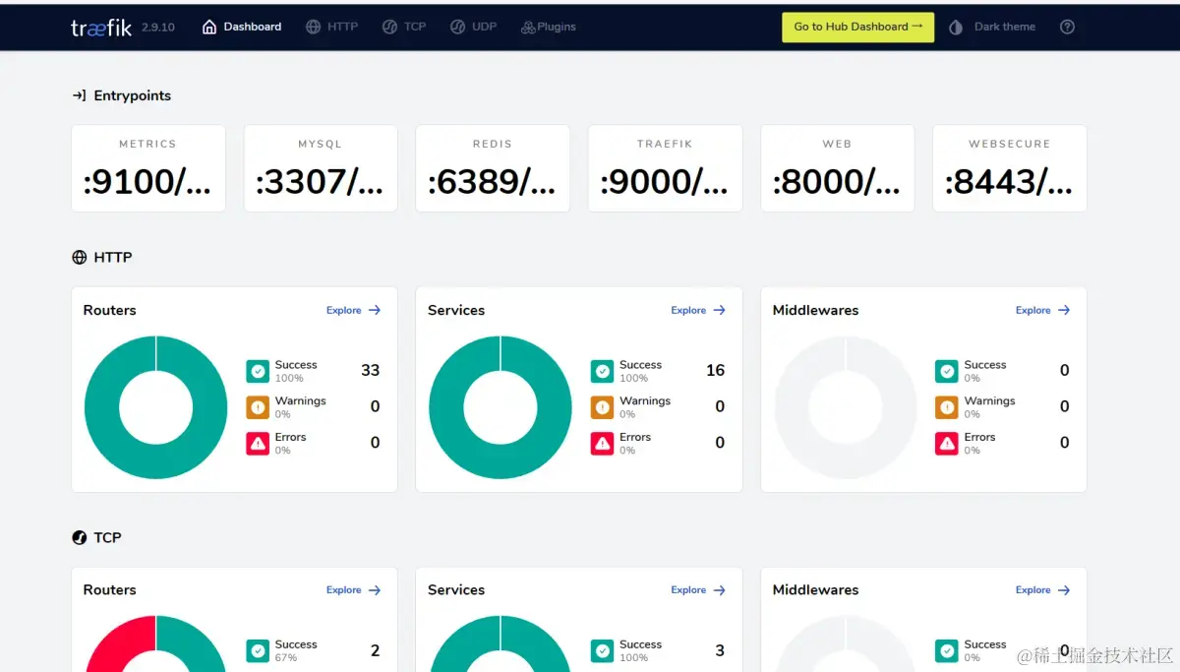The height and width of the screenshot is (672, 1180).
Task: Open the help question mark icon
Action: point(1067,27)
